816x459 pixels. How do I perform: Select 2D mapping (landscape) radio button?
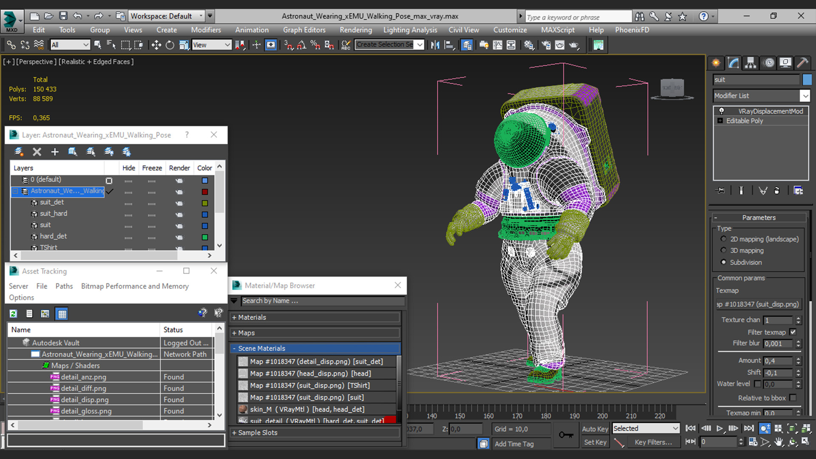pos(723,239)
